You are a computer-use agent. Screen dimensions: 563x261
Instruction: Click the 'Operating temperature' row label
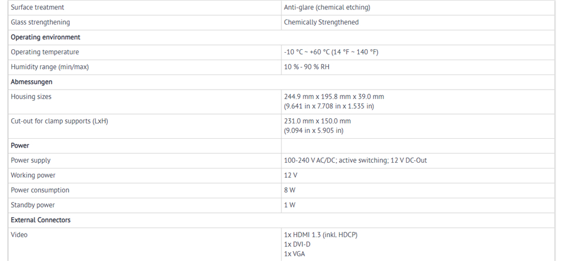[45, 52]
